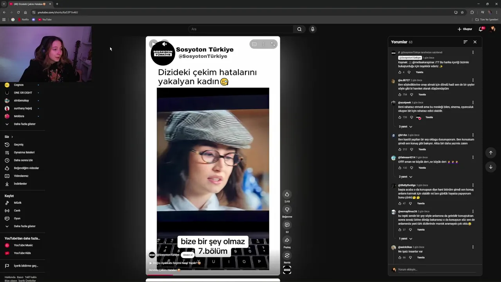This screenshot has width=501, height=282.
Task: Click the Abone ol subscribe button
Action: (188, 255)
